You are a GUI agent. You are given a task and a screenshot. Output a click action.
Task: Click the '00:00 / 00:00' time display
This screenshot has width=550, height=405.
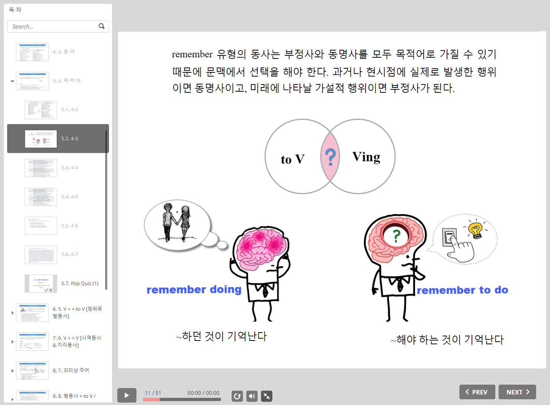(x=203, y=393)
